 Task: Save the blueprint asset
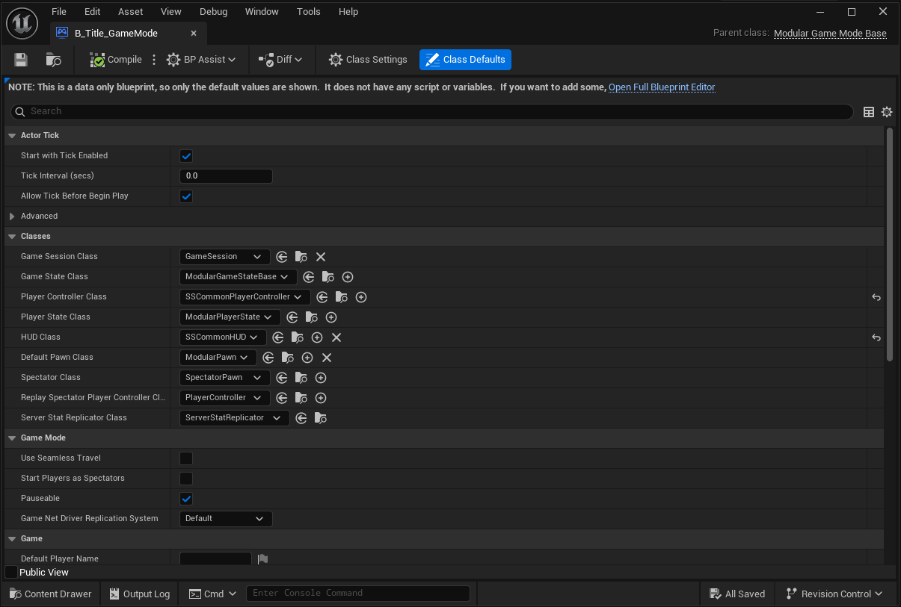[x=20, y=59]
